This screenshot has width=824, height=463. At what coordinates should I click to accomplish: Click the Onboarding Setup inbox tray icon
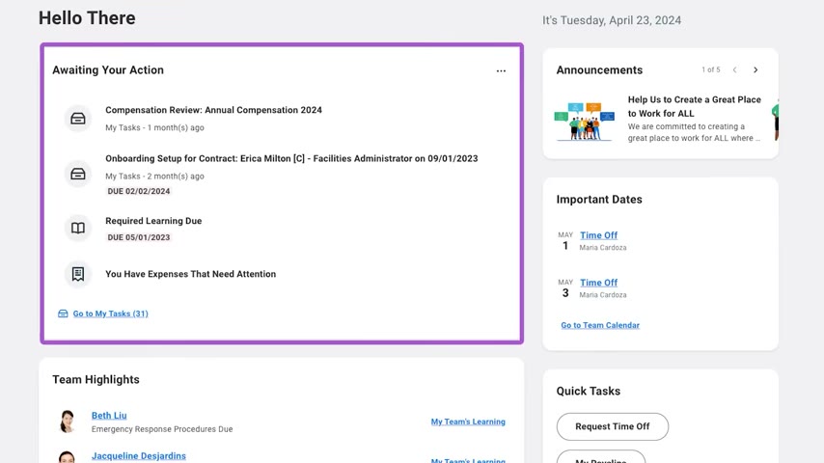[x=78, y=174]
